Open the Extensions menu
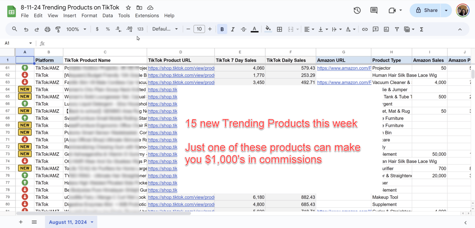The image size is (475, 228). tap(147, 15)
